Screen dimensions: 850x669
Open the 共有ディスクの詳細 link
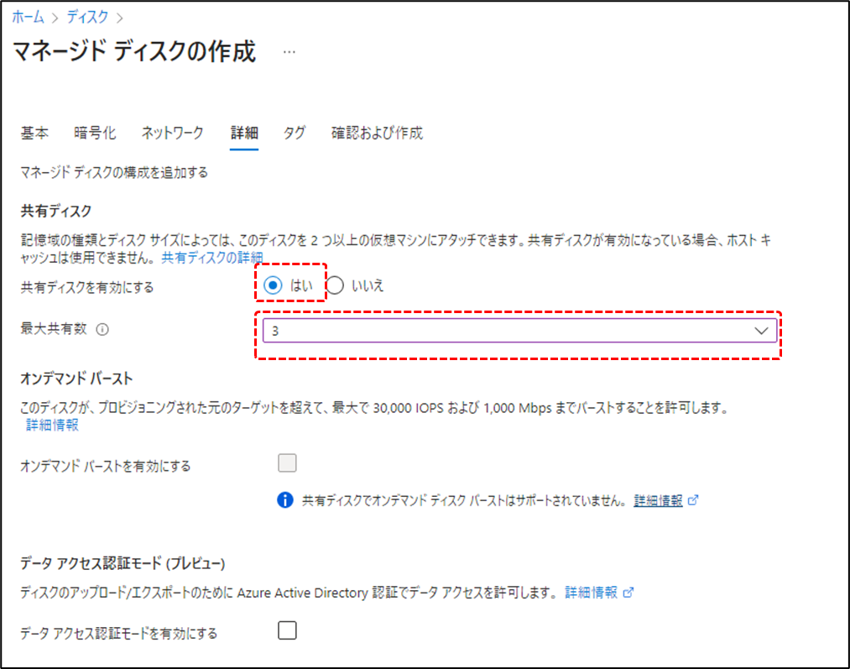(212, 258)
